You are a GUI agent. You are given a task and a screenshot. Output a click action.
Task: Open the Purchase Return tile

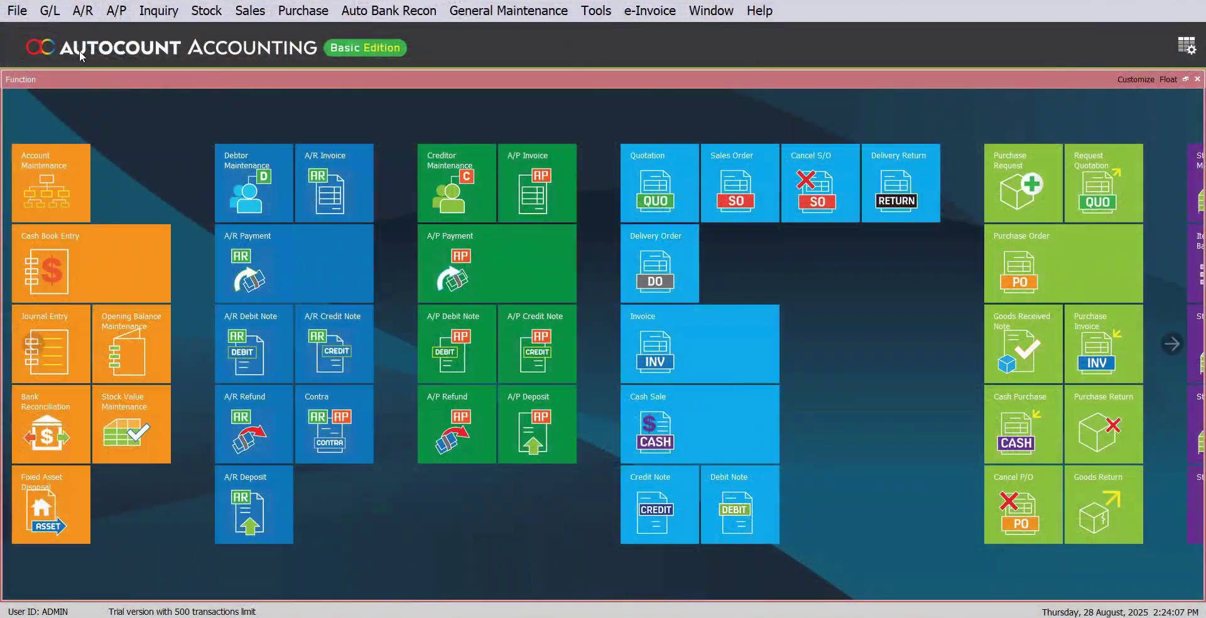click(1104, 424)
